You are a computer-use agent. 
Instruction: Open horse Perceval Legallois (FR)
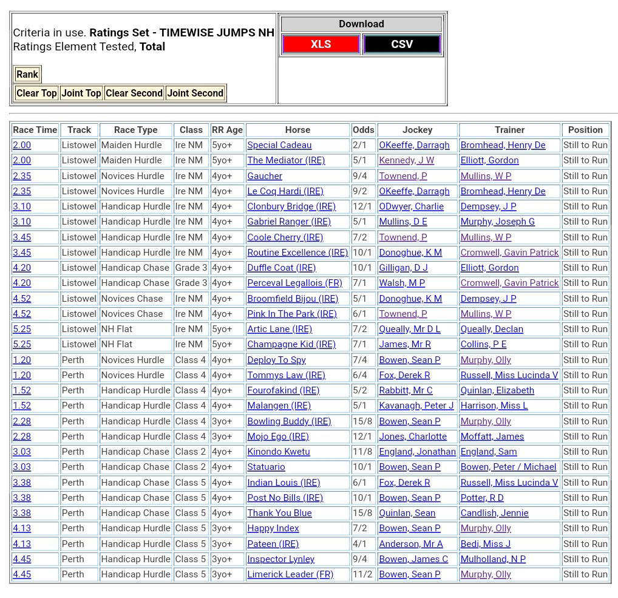294,283
